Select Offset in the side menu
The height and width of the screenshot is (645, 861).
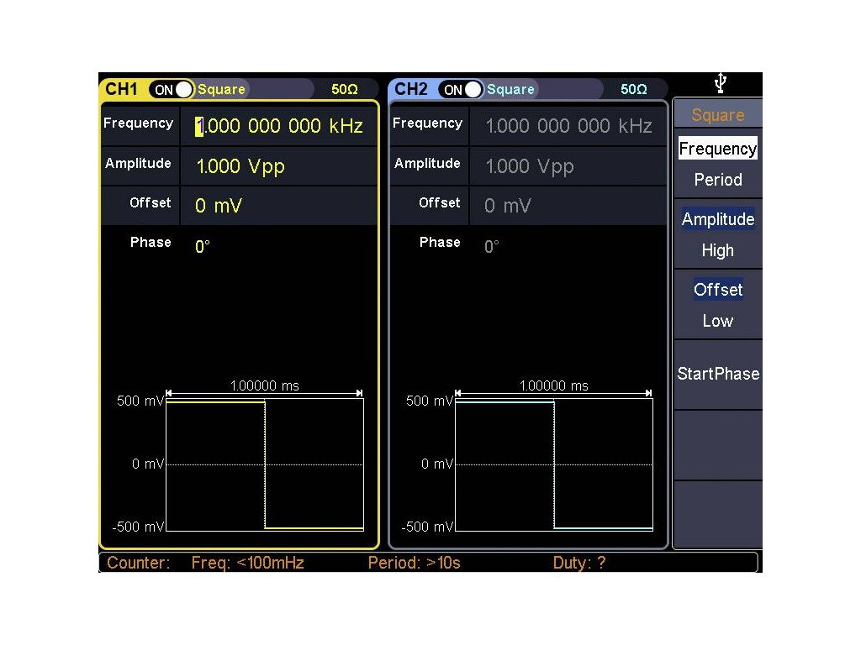(x=718, y=290)
